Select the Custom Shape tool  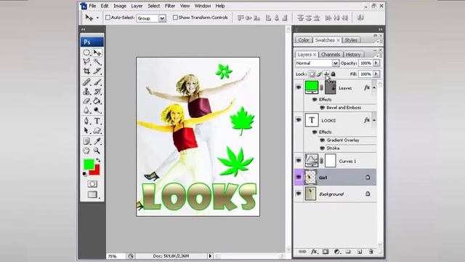click(97, 130)
